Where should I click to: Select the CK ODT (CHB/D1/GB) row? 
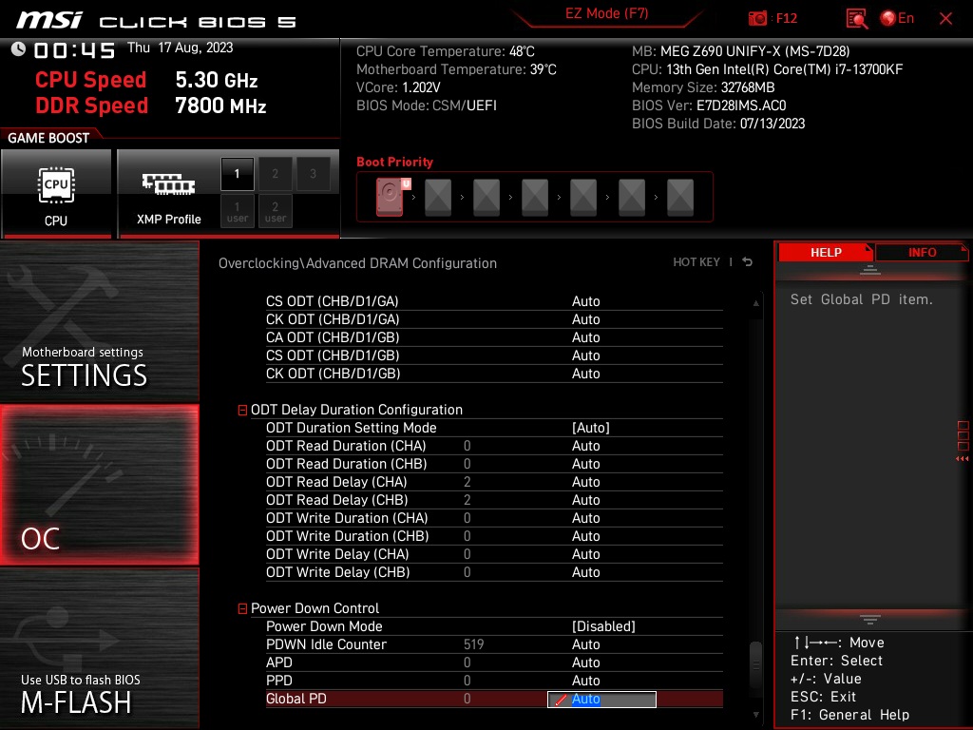pos(494,373)
